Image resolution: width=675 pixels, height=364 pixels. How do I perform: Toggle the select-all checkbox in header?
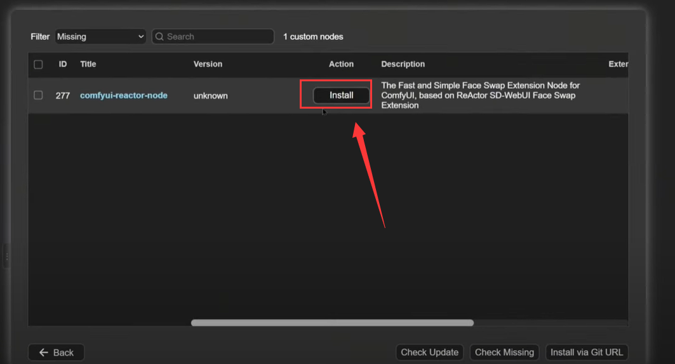[38, 64]
